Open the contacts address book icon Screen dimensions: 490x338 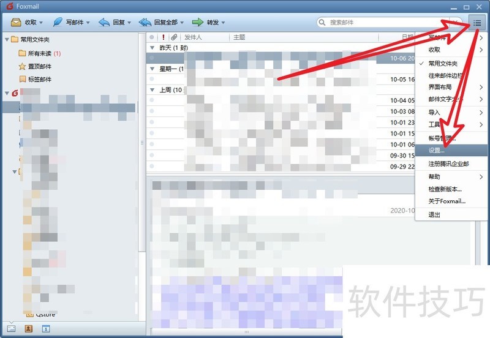tap(28, 329)
